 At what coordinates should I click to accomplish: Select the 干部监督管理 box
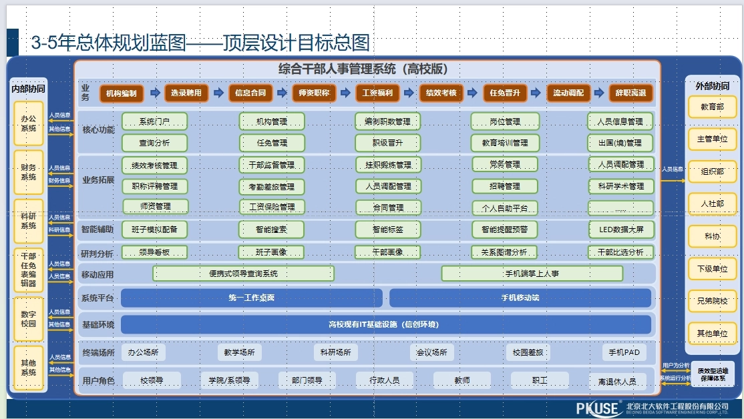pyautogui.click(x=271, y=165)
